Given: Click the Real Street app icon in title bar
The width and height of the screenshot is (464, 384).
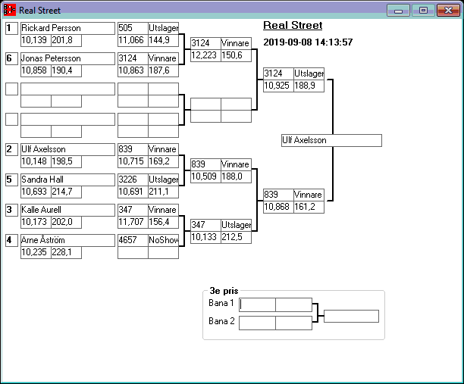Looking at the screenshot, I should (x=10, y=11).
